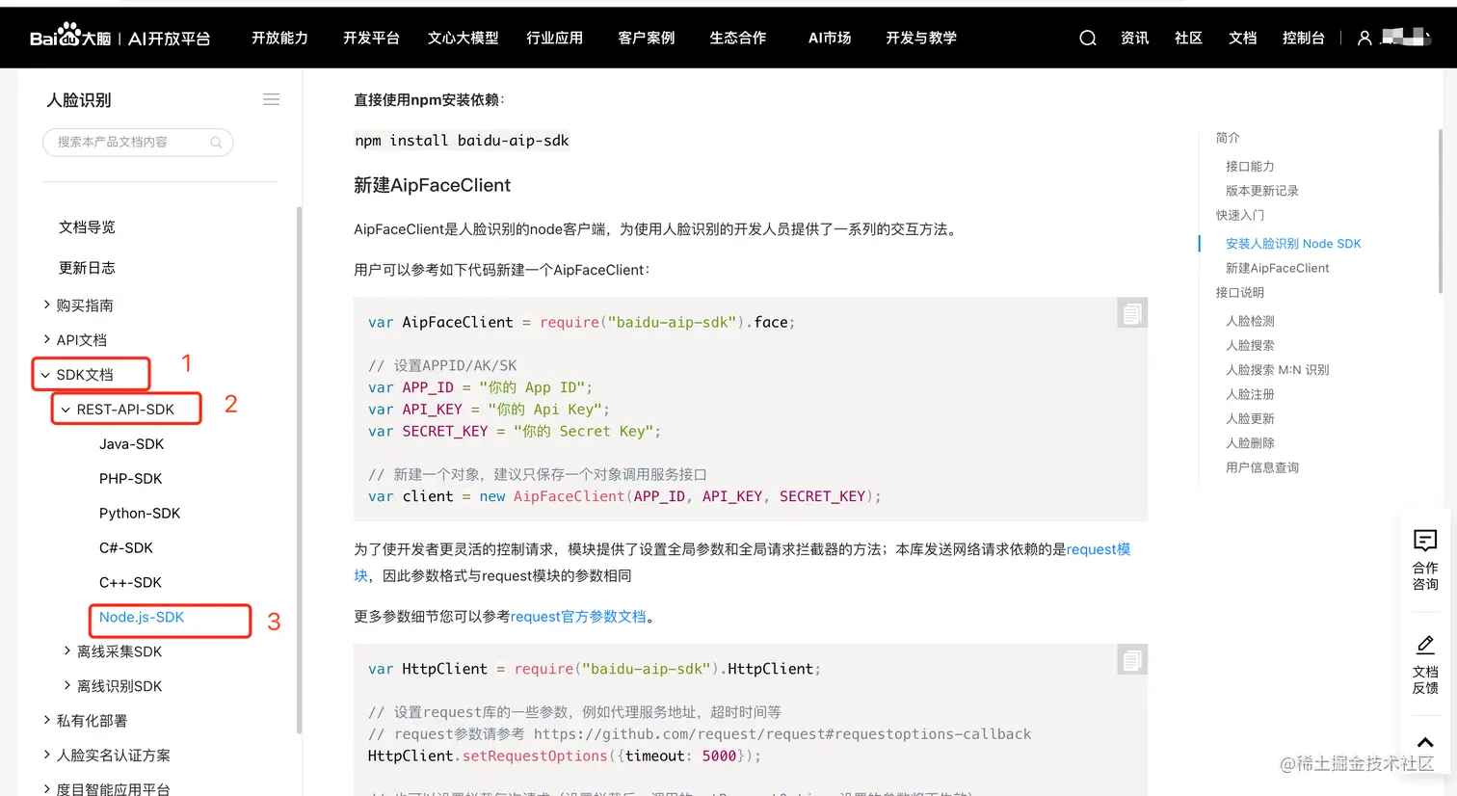Open the user account icon
The width and height of the screenshot is (1457, 796).
click(x=1364, y=38)
